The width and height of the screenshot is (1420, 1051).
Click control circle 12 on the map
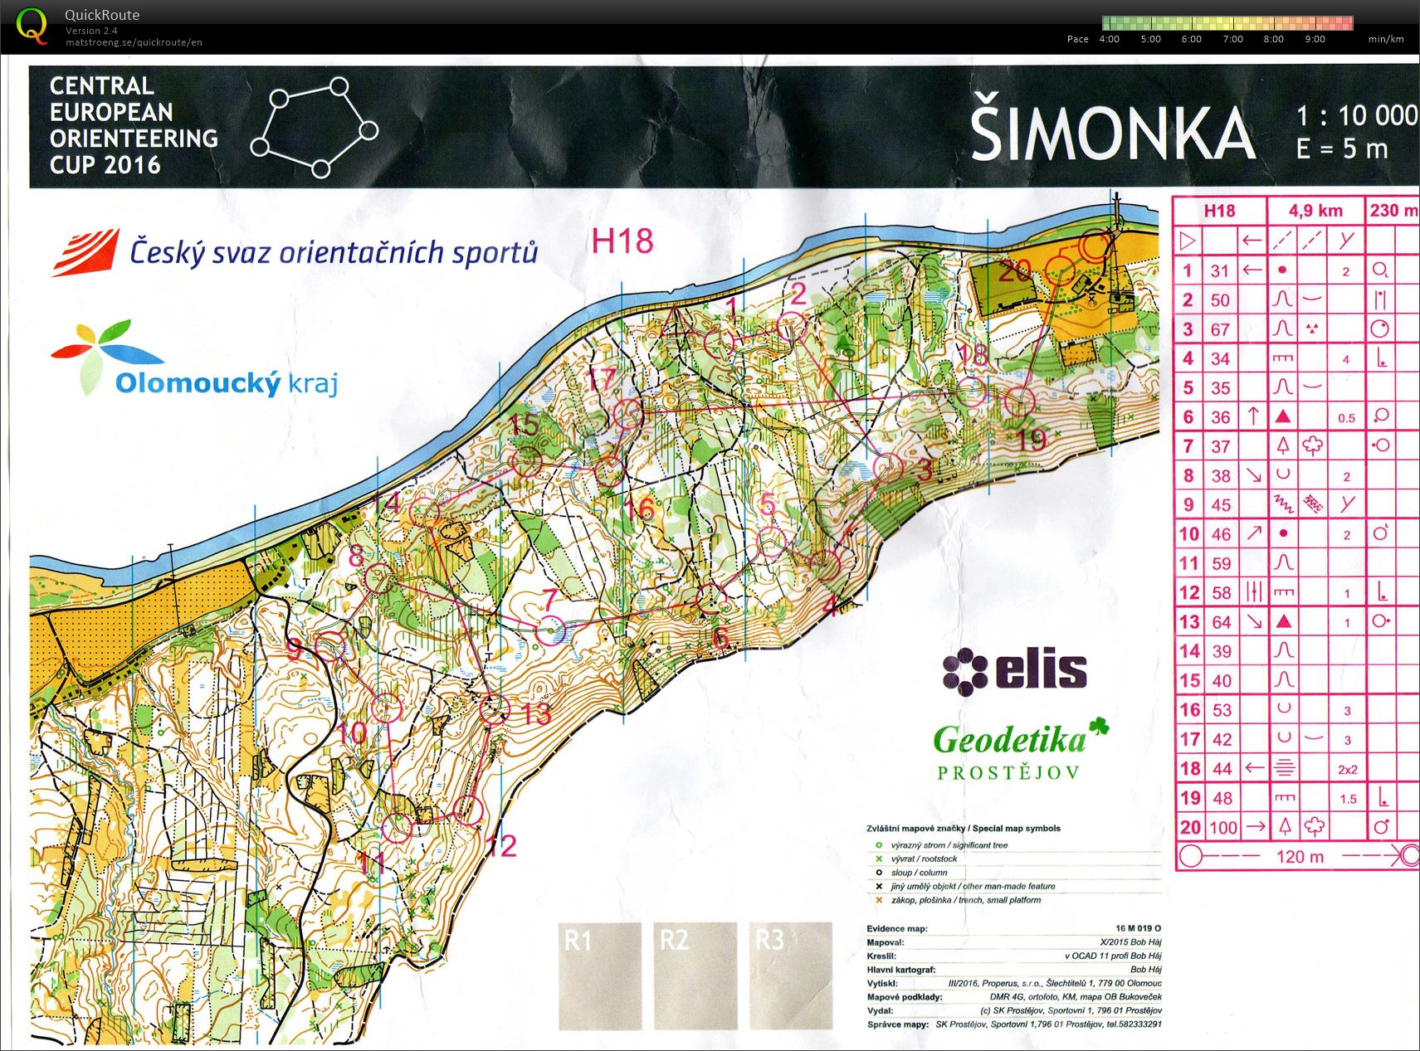469,810
